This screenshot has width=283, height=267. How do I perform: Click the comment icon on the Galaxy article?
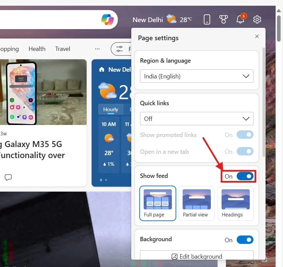click(8, 177)
